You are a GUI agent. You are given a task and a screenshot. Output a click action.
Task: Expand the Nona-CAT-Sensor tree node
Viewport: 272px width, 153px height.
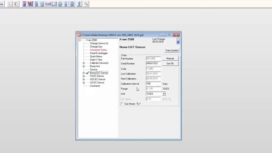[x=84, y=73]
